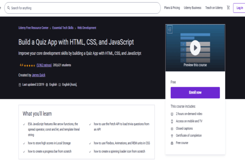This screenshot has width=245, height=165.
Task: Click checkmark beside ES6 JavaScript features item
Action: (24, 124)
